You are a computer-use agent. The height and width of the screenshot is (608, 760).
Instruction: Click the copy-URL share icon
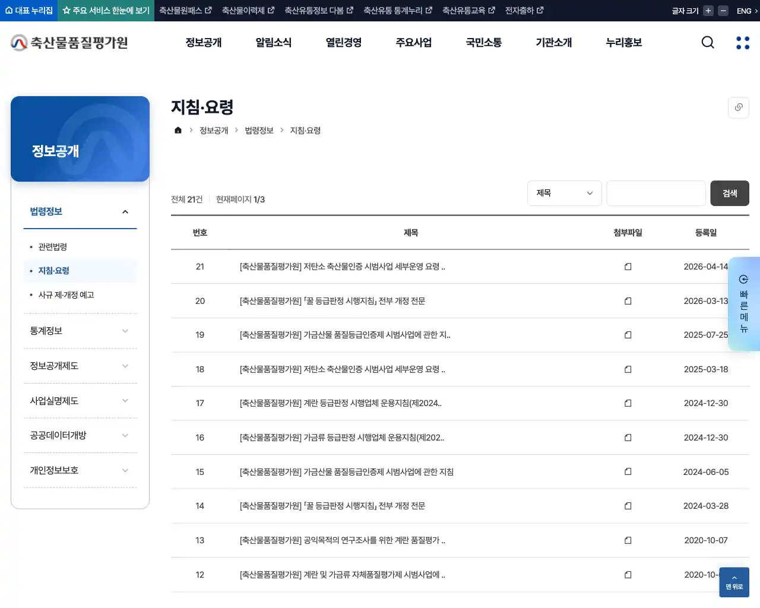tap(738, 107)
